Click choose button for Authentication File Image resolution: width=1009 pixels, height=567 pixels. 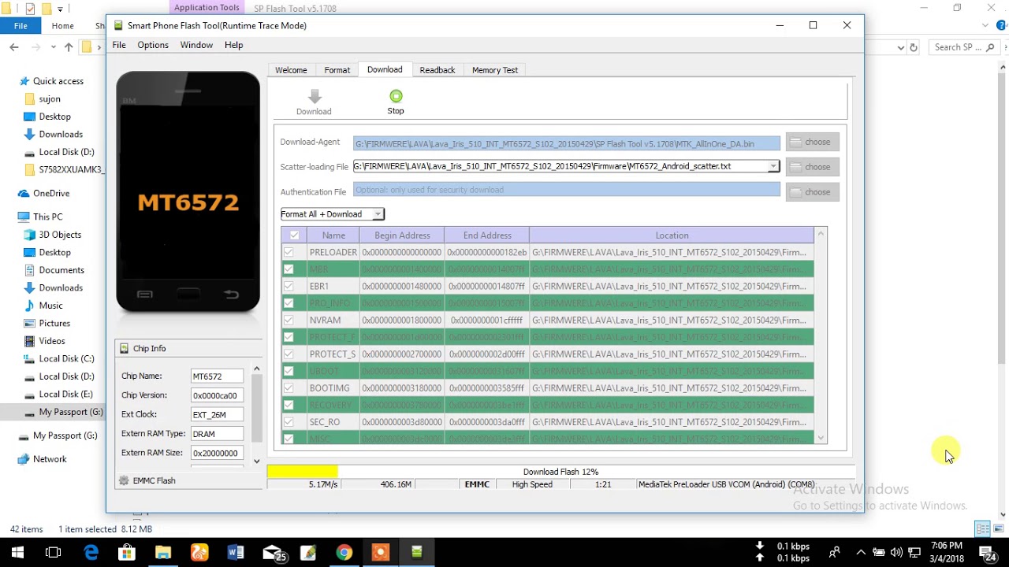[x=813, y=192]
